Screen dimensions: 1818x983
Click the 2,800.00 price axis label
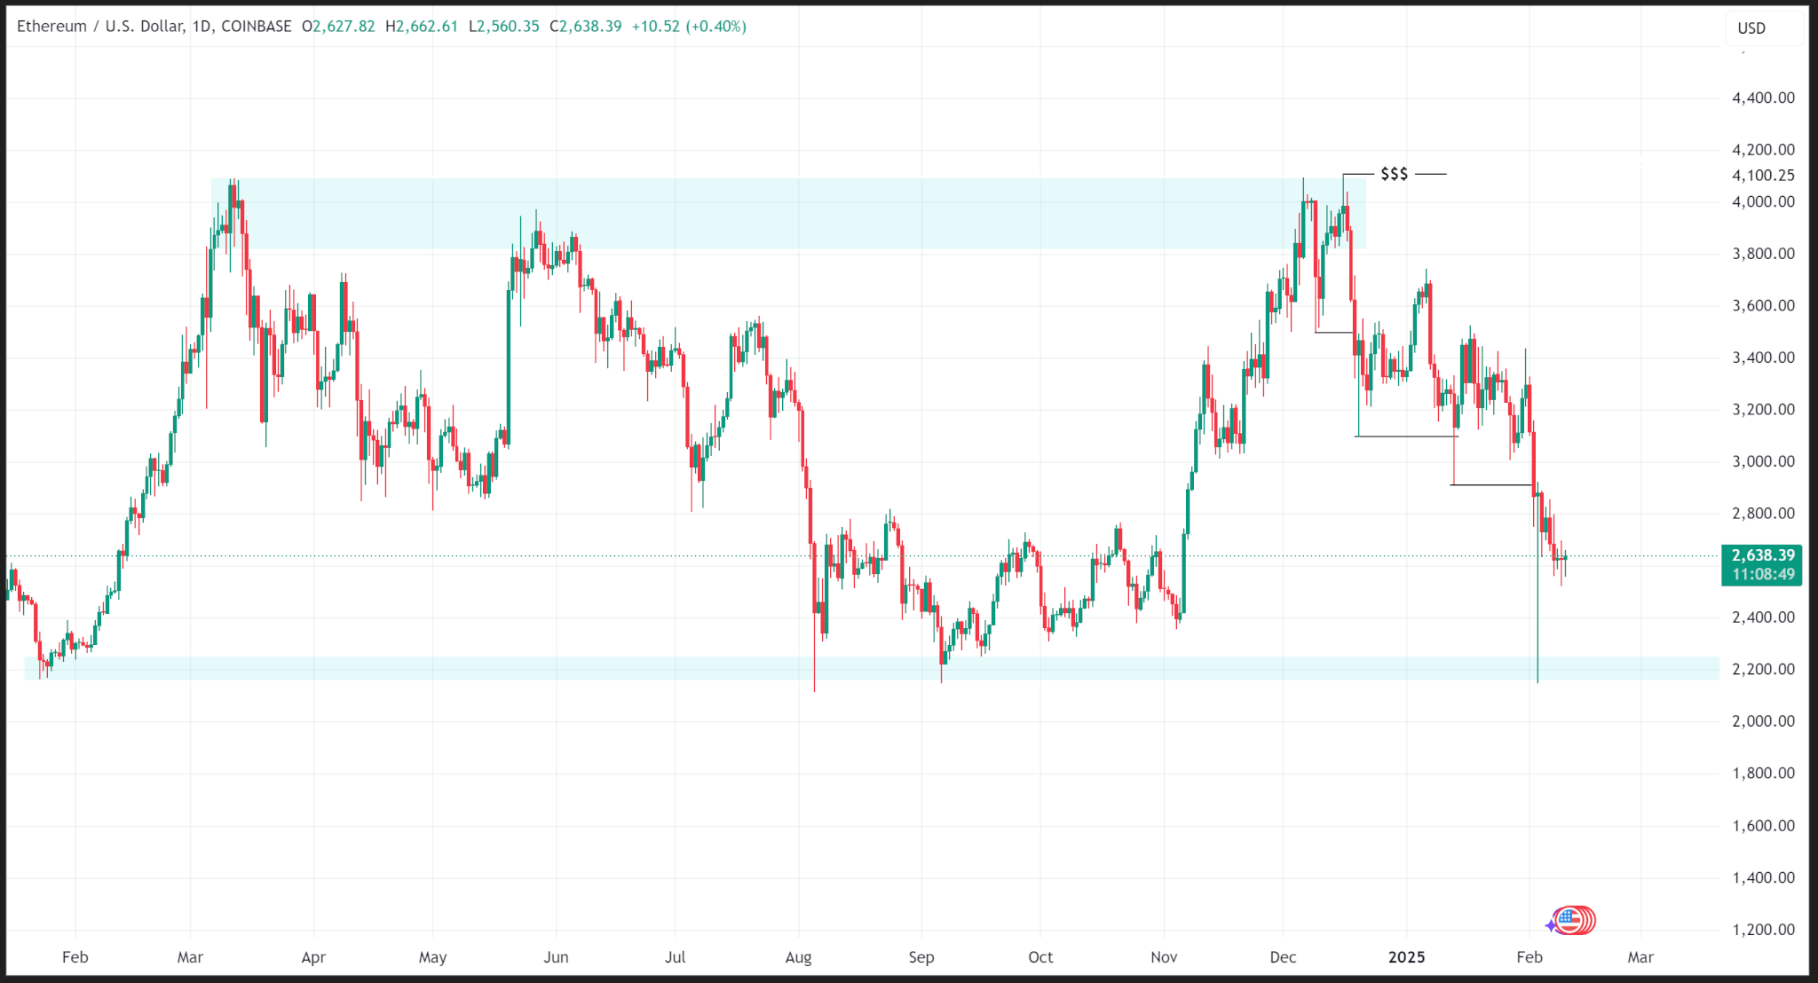(x=1763, y=513)
